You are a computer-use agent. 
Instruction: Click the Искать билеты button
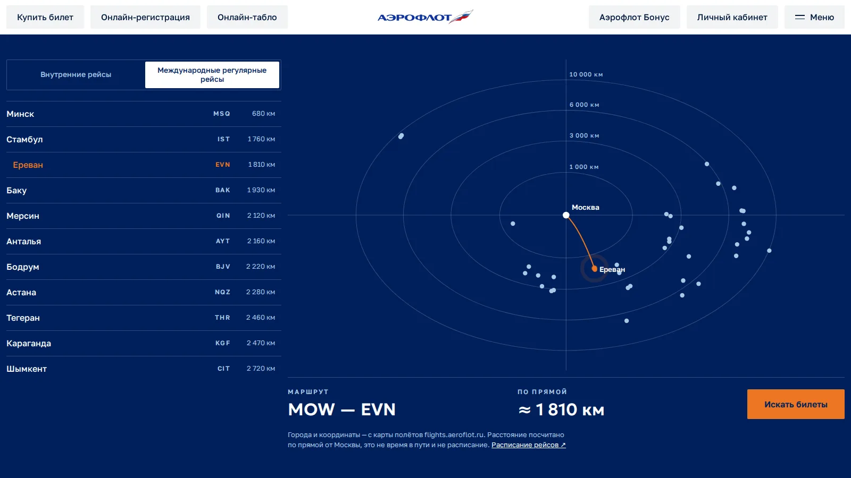coord(796,404)
